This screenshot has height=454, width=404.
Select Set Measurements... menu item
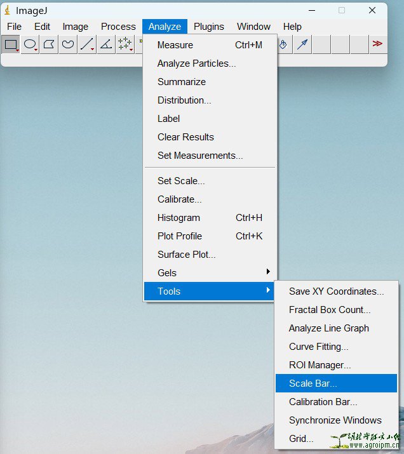[200, 156]
